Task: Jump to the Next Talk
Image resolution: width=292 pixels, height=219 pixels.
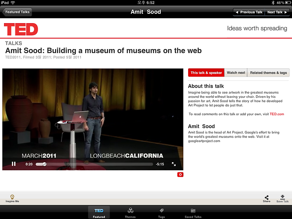Action: (x=277, y=12)
